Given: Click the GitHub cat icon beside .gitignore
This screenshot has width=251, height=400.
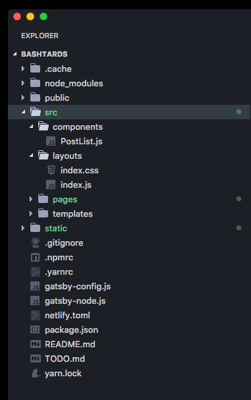Looking at the screenshot, I should point(36,243).
